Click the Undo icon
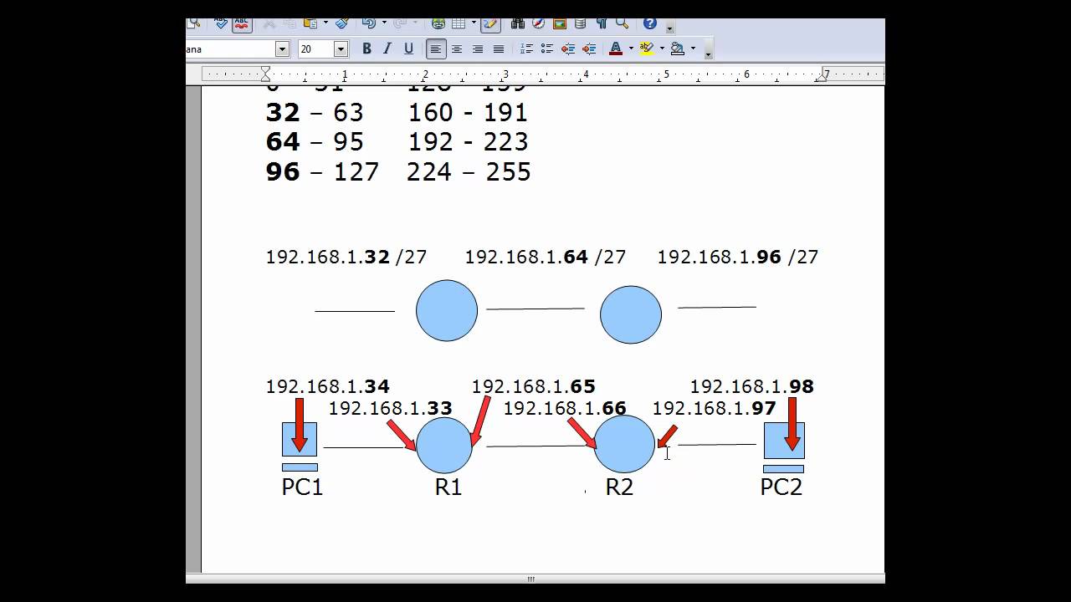Viewport: 1071px width, 602px height. (369, 23)
